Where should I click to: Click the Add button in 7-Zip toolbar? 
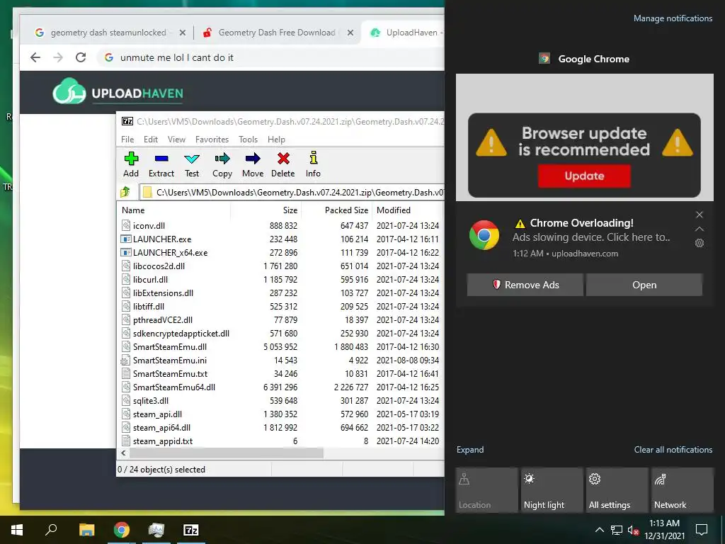[131, 164]
